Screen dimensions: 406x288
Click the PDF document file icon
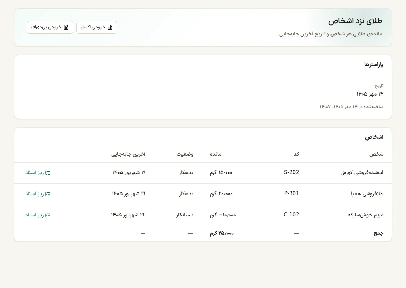click(x=66, y=27)
